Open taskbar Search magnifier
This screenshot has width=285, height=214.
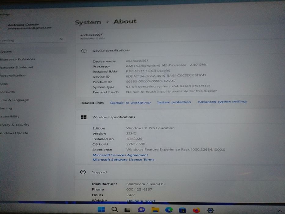(x=115, y=209)
